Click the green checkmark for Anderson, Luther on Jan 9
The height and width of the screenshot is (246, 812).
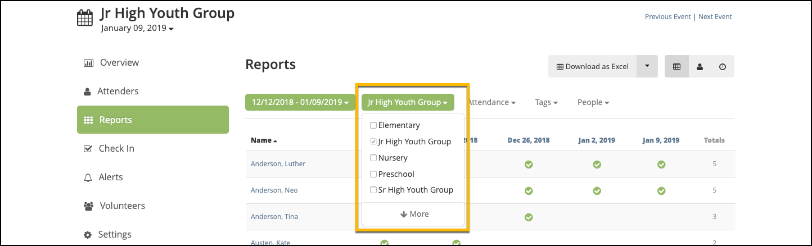pos(661,165)
